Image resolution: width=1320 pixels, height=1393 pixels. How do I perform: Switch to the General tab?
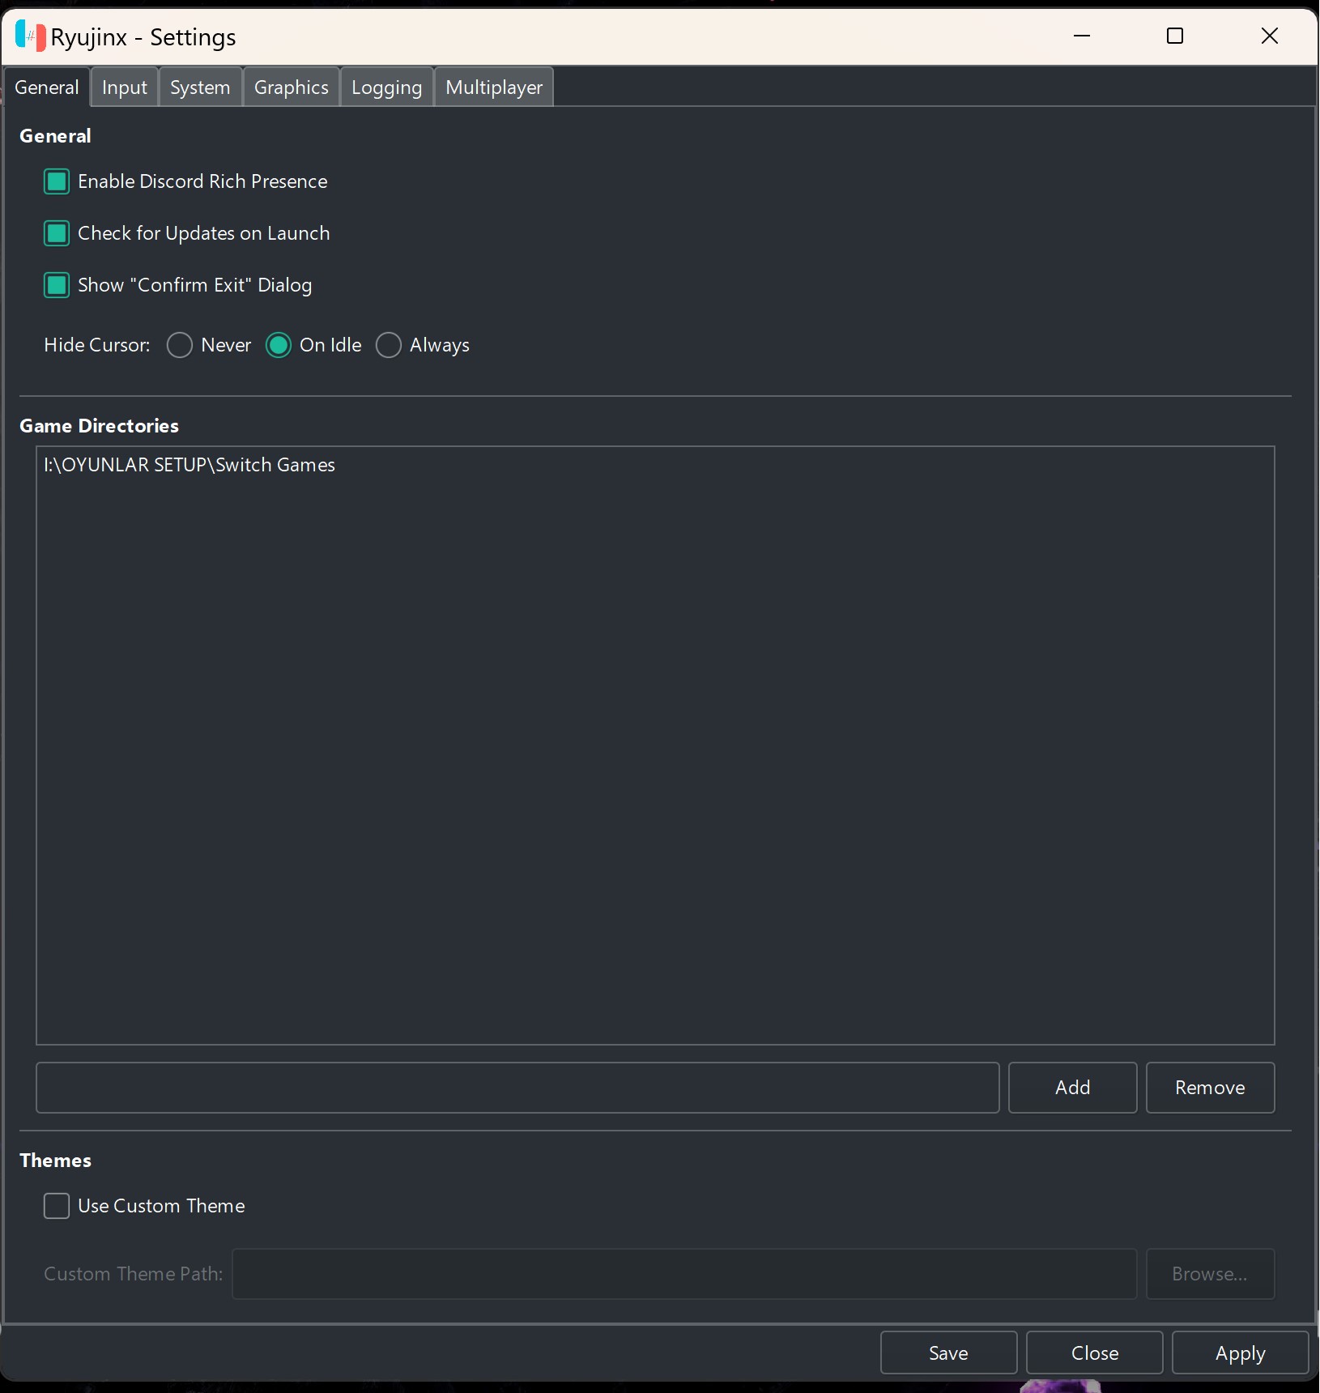(47, 87)
